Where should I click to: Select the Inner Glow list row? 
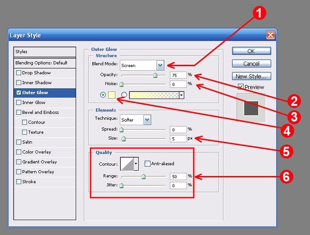tap(45, 103)
